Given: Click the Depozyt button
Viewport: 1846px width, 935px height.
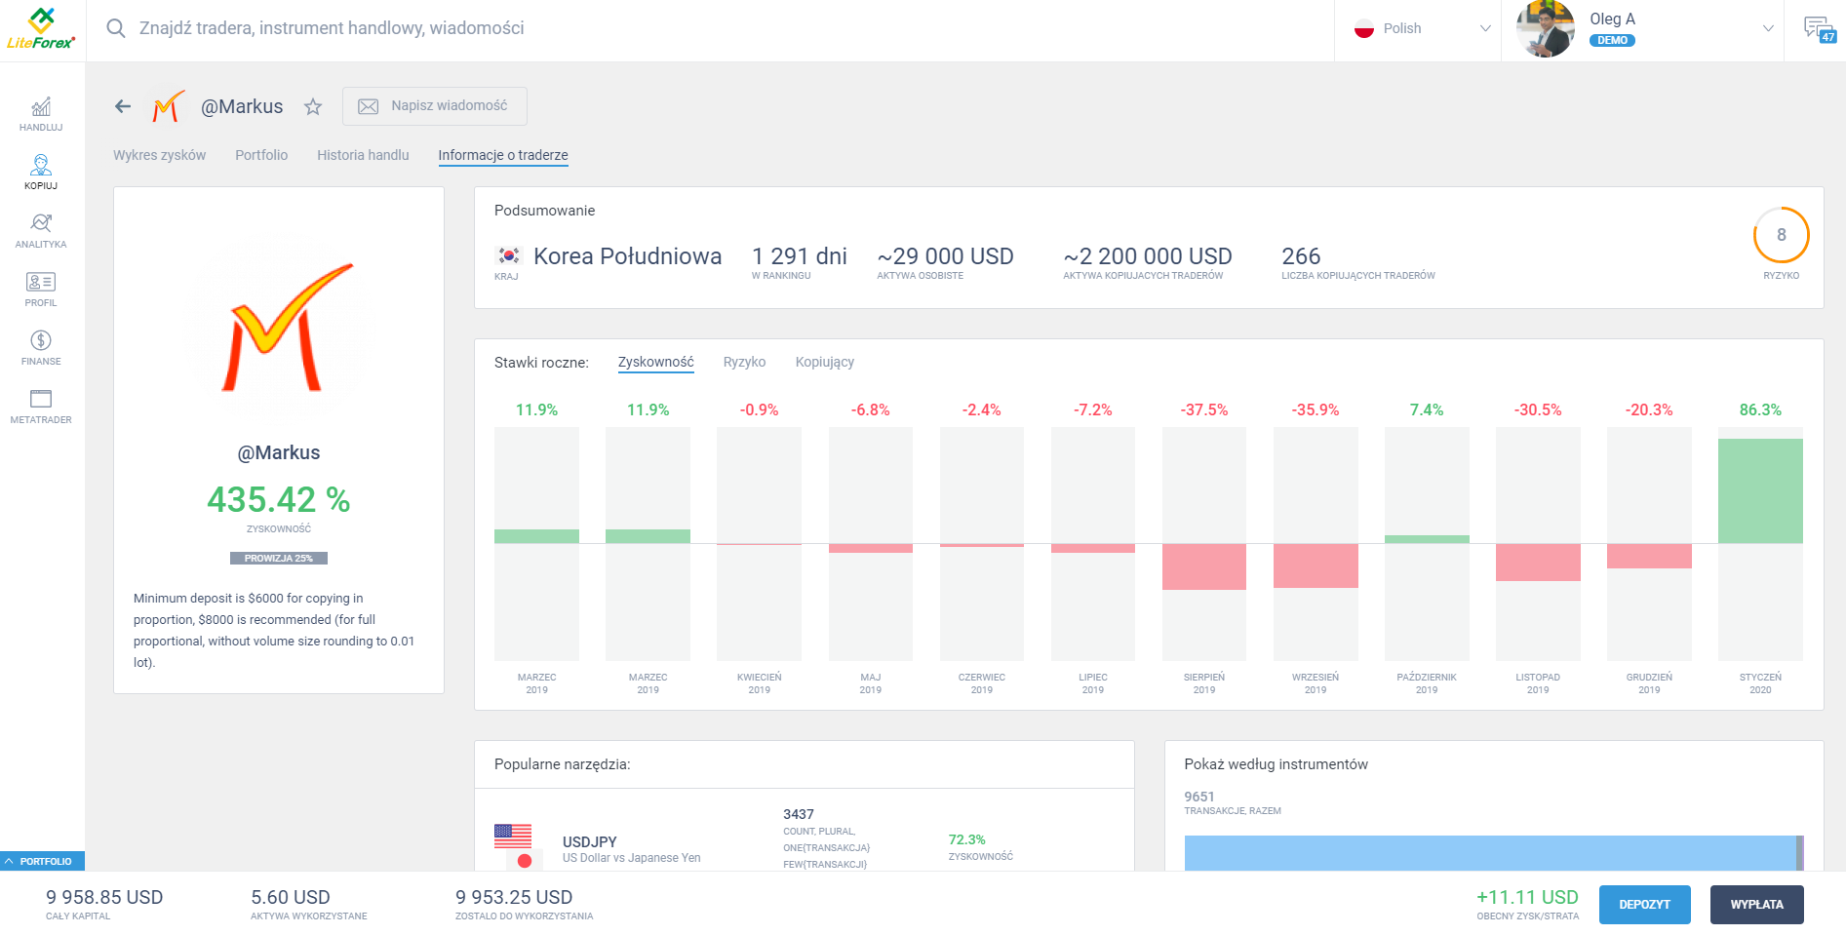Looking at the screenshot, I should pyautogui.click(x=1644, y=904).
